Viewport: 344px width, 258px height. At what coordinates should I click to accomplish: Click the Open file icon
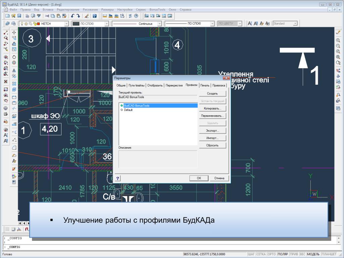coord(13,16)
